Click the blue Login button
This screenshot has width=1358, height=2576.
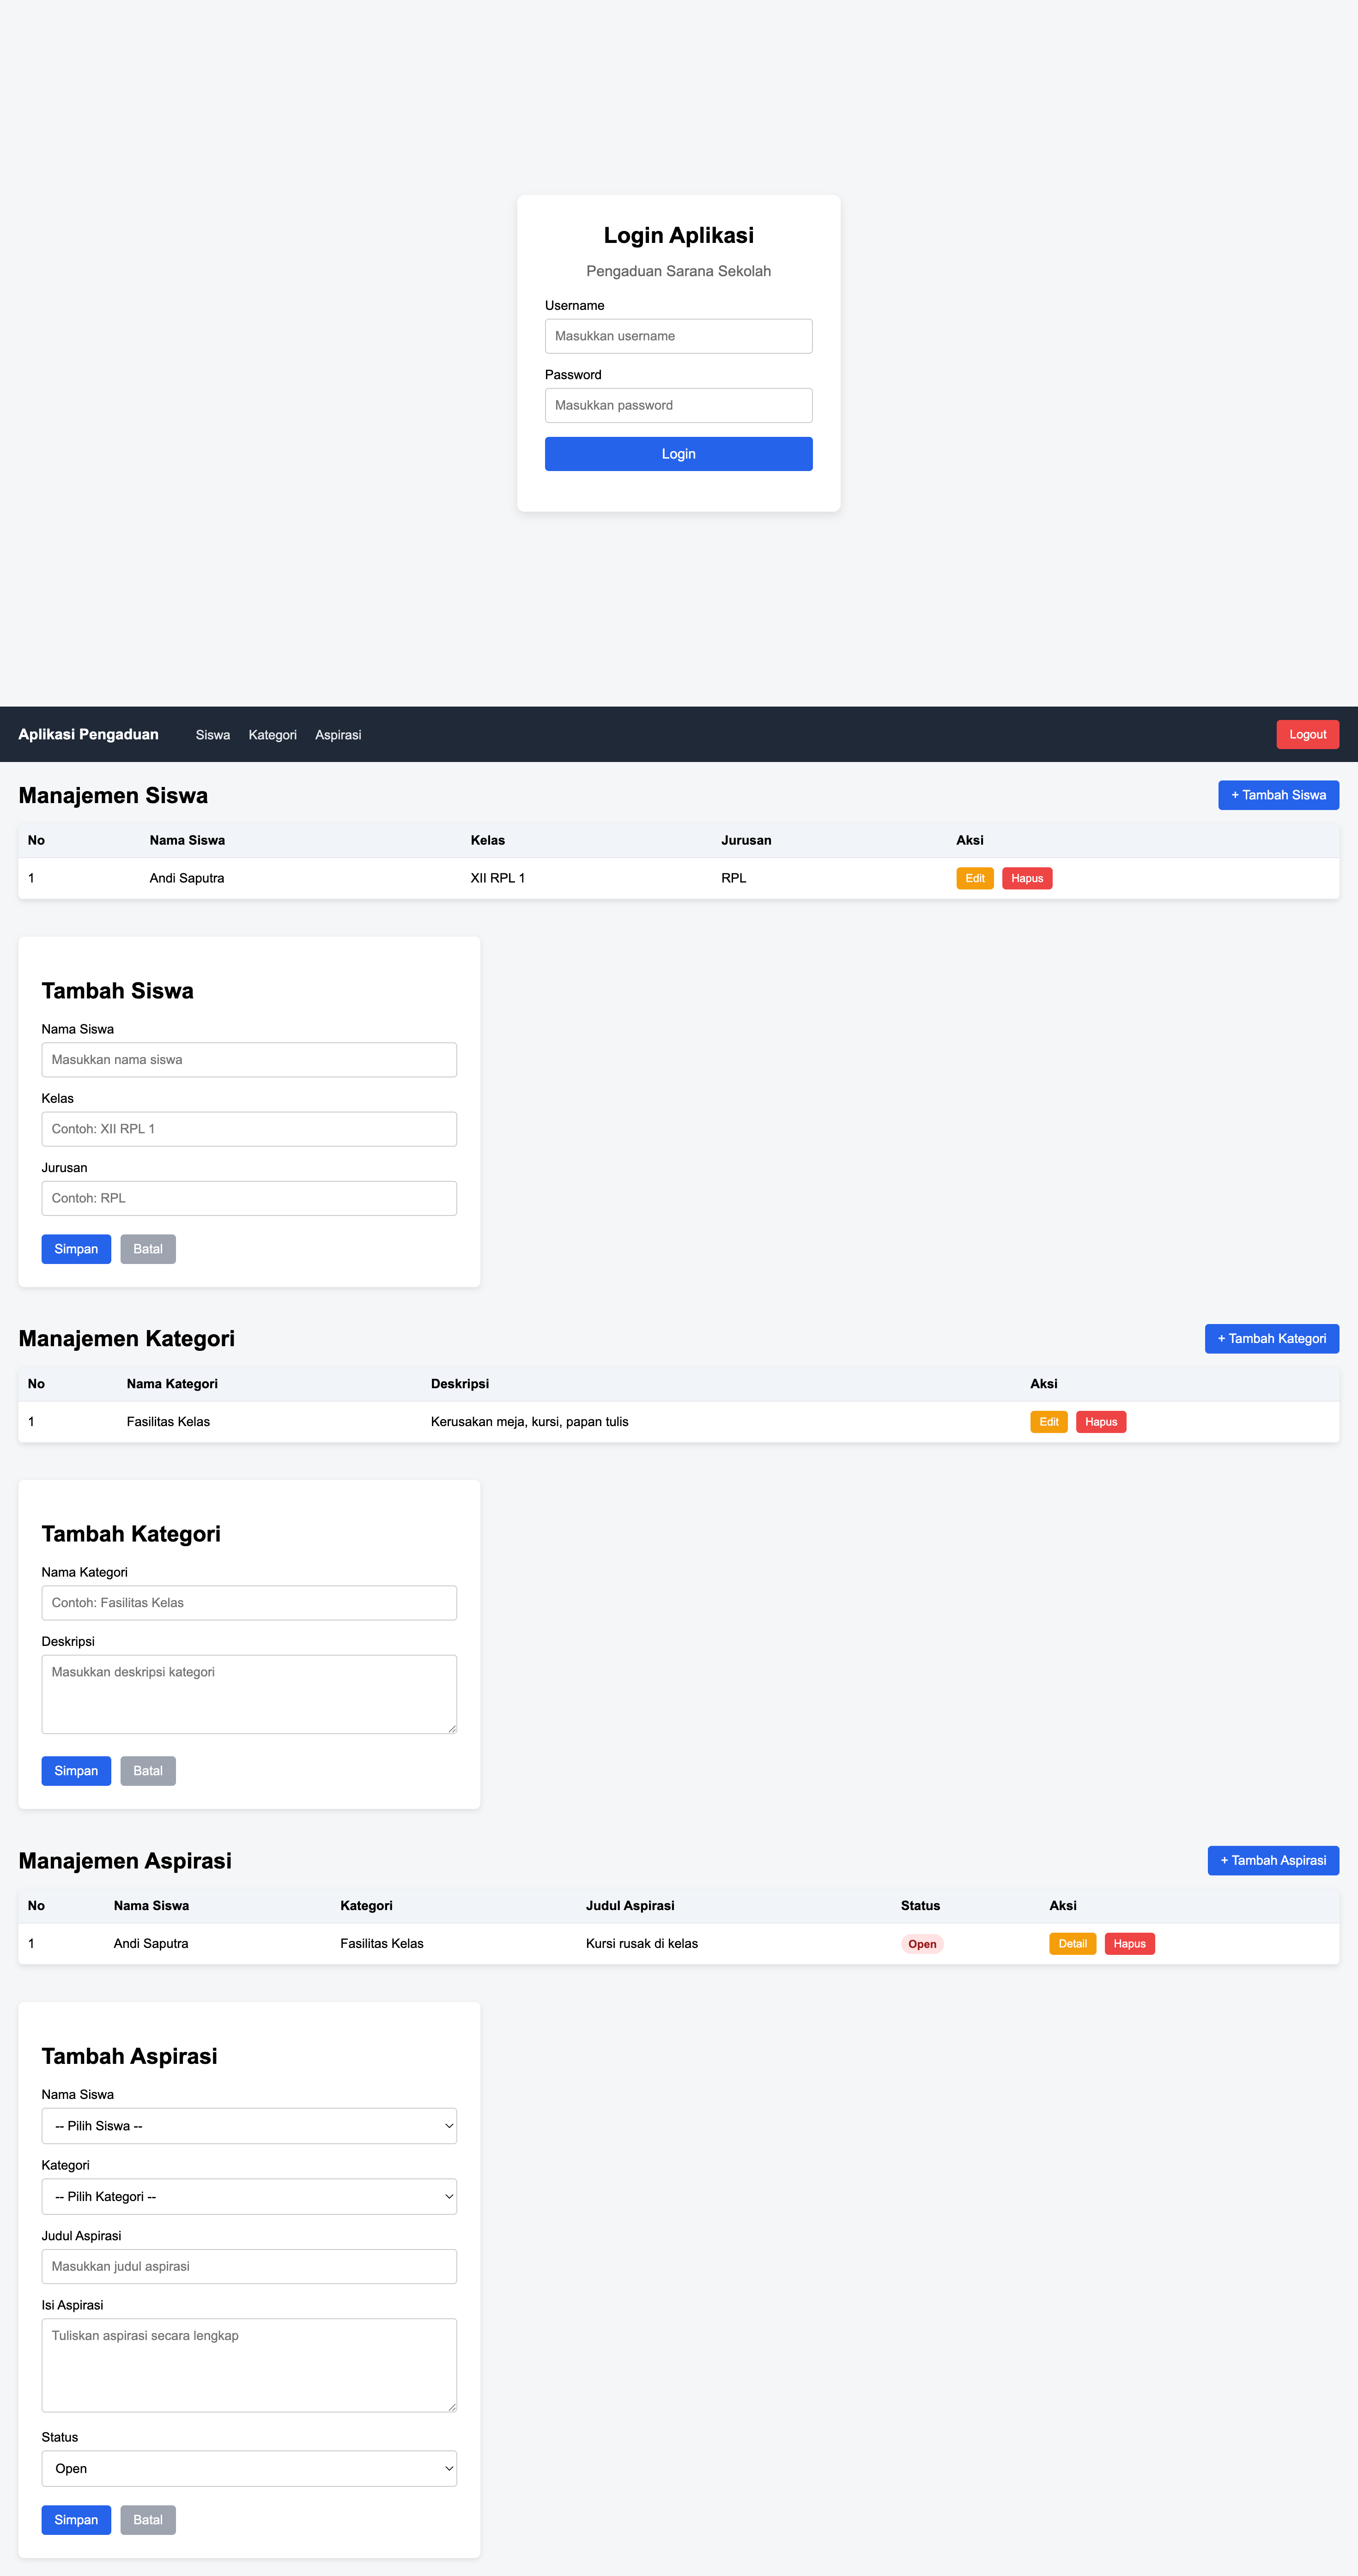point(678,454)
